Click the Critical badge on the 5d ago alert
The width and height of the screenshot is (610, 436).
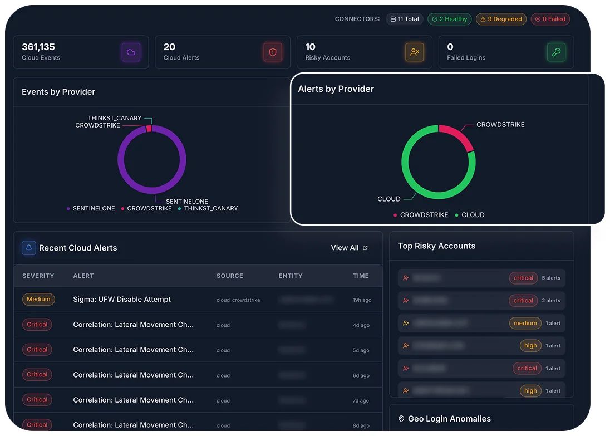click(37, 350)
